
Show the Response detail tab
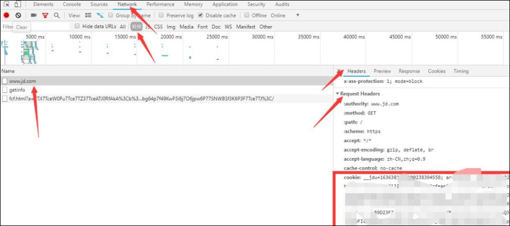pos(409,71)
